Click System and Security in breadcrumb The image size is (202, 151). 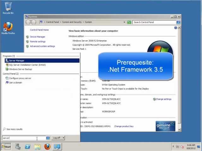[x=72, y=22]
